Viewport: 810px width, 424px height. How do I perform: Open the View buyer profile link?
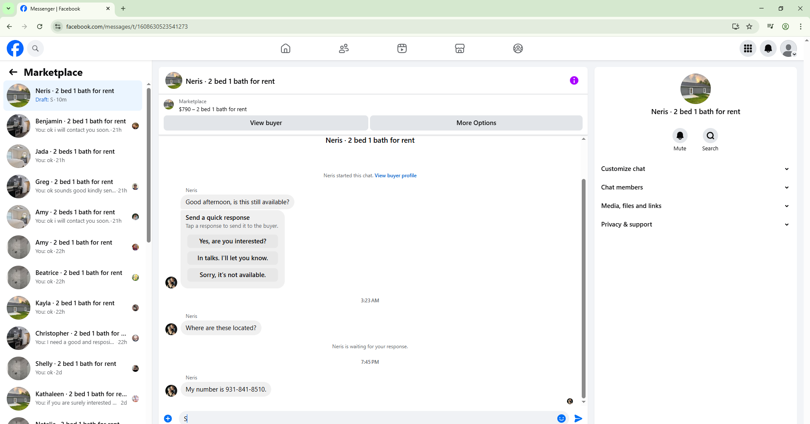pyautogui.click(x=395, y=176)
